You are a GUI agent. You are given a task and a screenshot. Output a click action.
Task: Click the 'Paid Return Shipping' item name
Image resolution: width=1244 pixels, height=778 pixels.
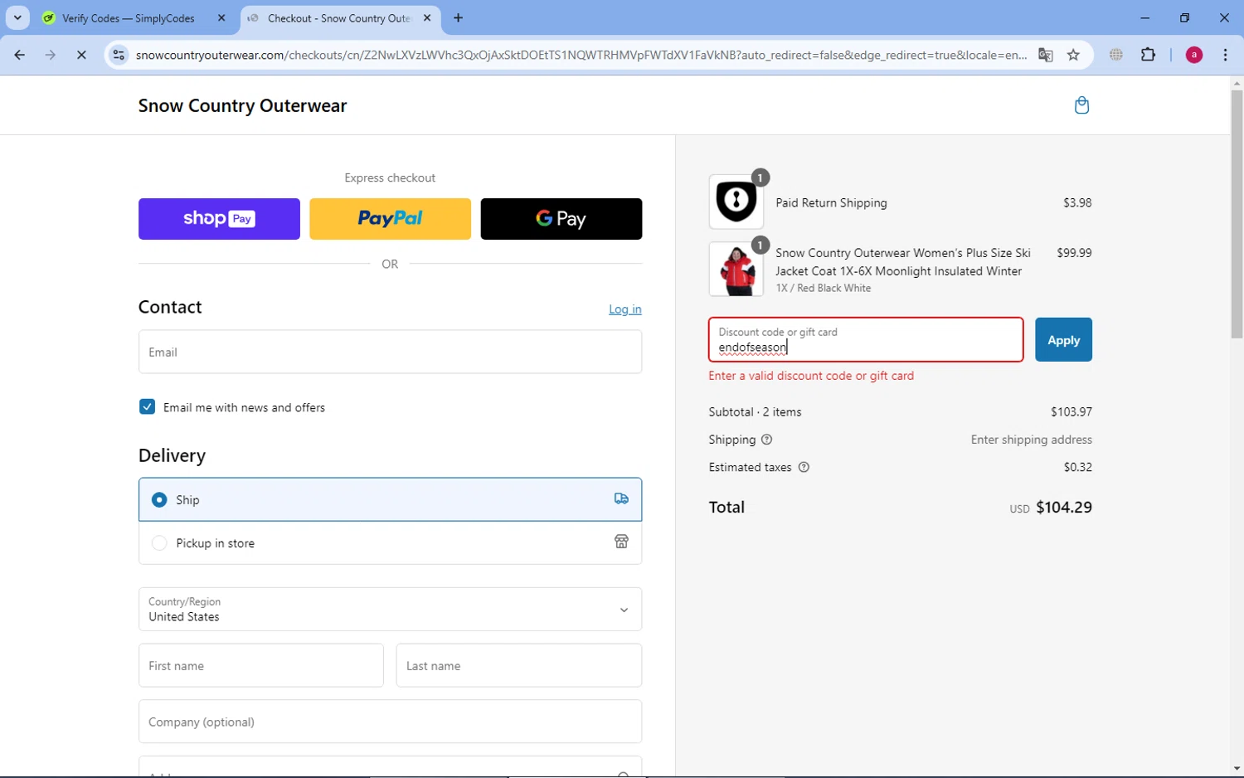pyautogui.click(x=831, y=202)
